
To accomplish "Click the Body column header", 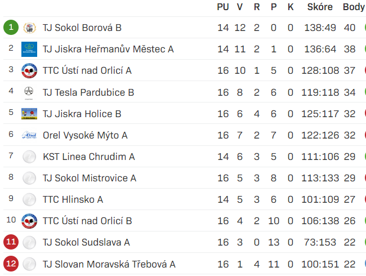I will tap(354, 7).
